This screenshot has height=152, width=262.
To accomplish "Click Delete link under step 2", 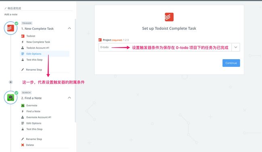I will 30,145.
